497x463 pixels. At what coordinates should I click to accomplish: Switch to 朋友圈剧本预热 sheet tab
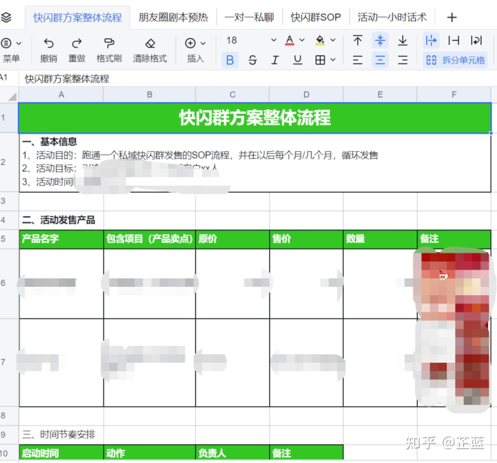point(173,17)
